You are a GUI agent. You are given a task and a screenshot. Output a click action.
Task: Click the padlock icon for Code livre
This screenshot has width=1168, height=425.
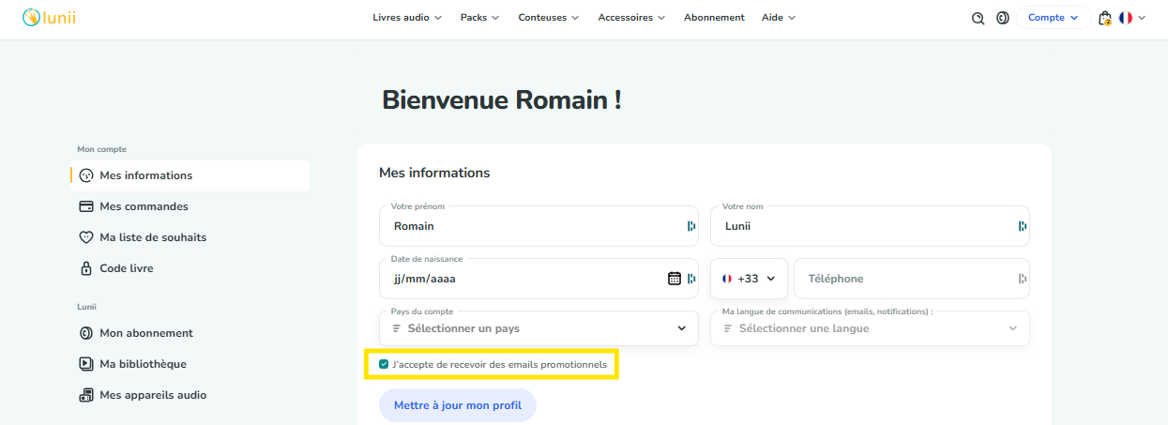point(86,268)
